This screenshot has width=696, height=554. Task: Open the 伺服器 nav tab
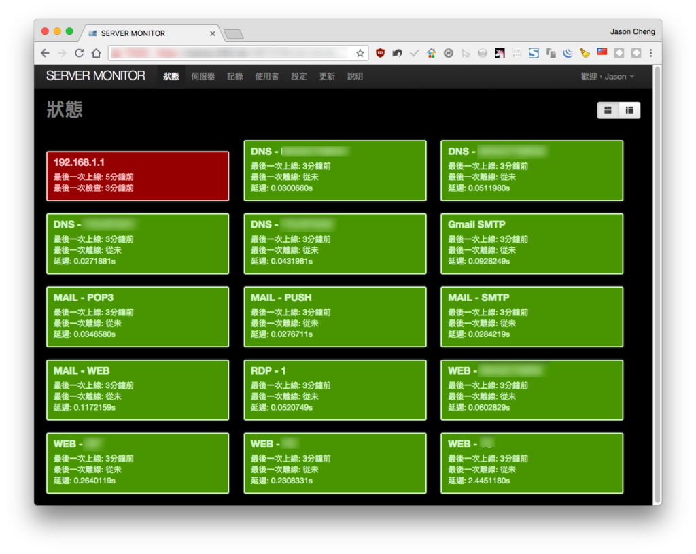[x=203, y=76]
